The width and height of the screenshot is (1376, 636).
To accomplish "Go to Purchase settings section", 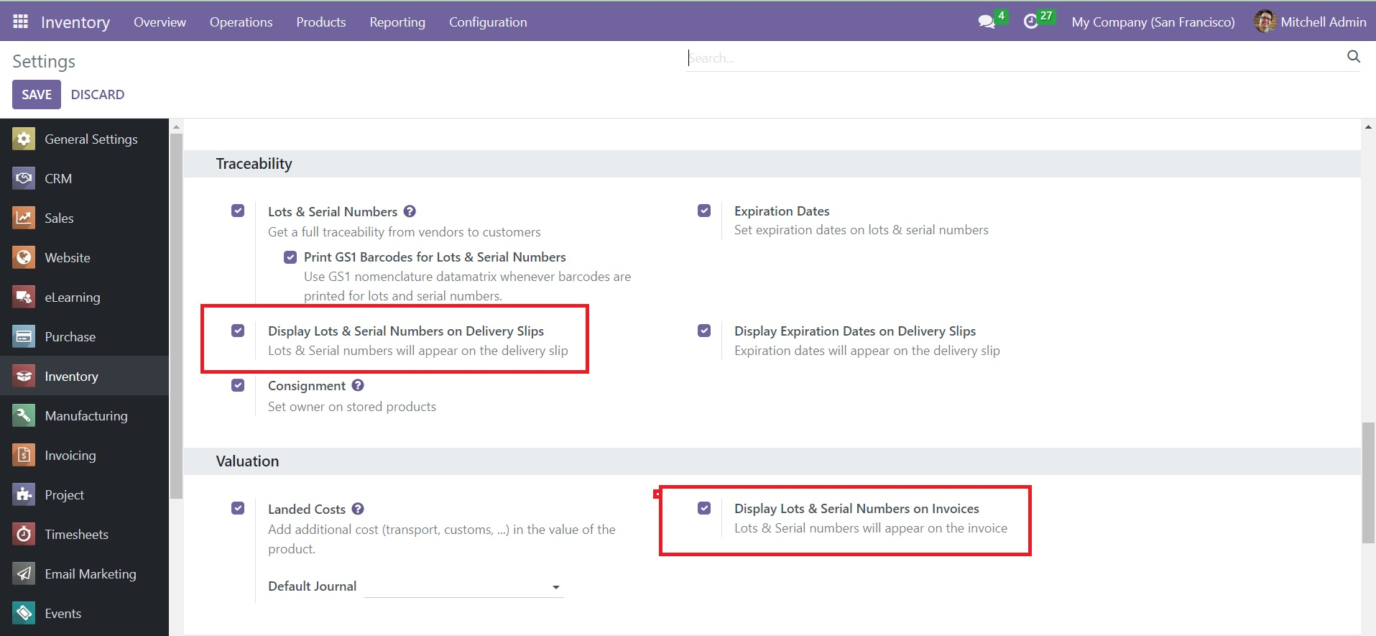I will (x=85, y=336).
